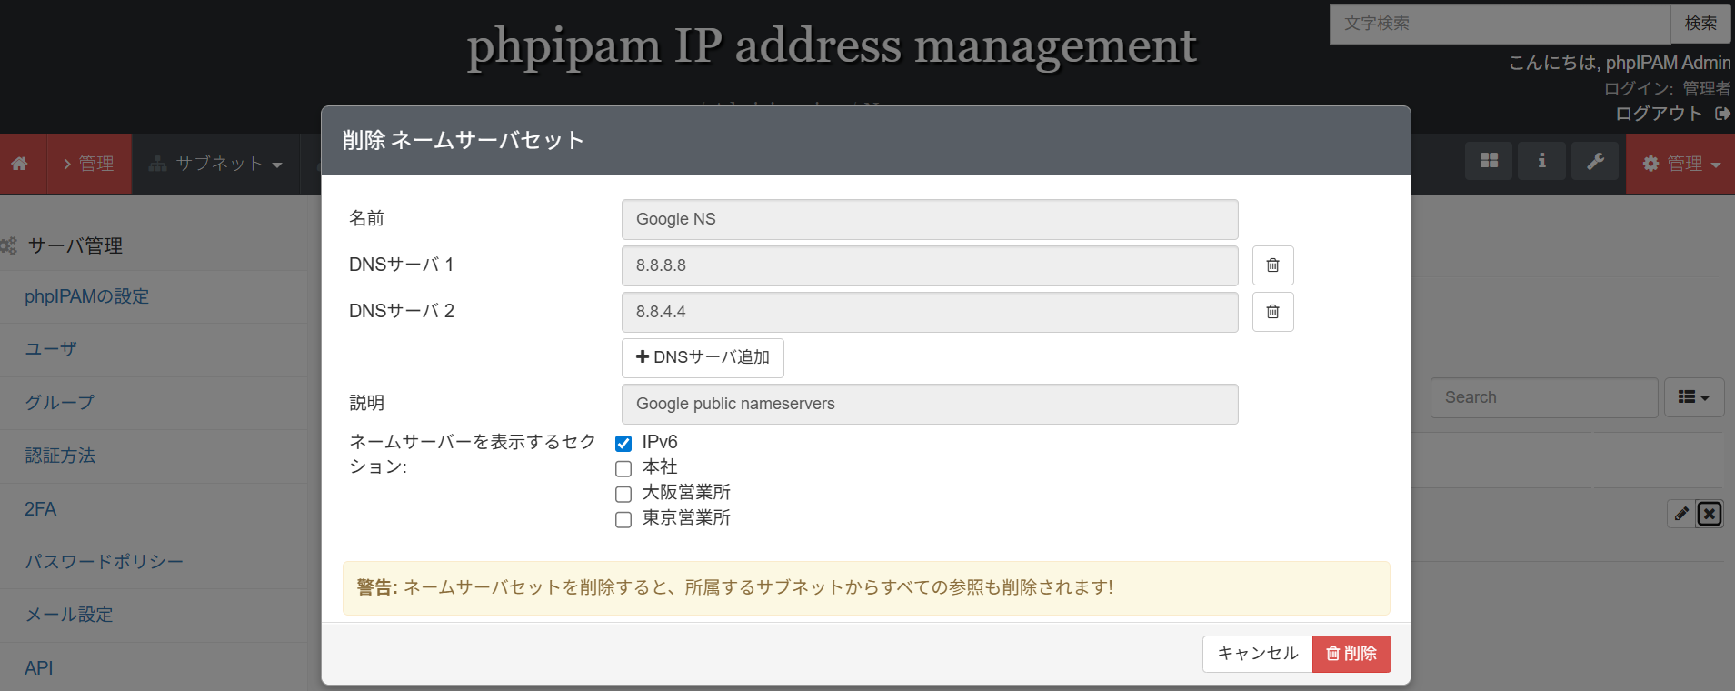Image resolution: width=1735 pixels, height=691 pixels.
Task: Go to ユーザ in the sidebar
Action: pyautogui.click(x=51, y=349)
